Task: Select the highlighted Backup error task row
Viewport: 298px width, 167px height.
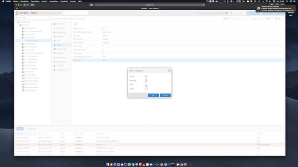Action: pos(149,144)
